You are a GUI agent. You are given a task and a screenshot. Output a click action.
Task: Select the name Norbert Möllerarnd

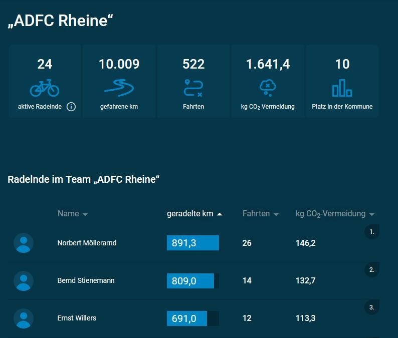(87, 243)
